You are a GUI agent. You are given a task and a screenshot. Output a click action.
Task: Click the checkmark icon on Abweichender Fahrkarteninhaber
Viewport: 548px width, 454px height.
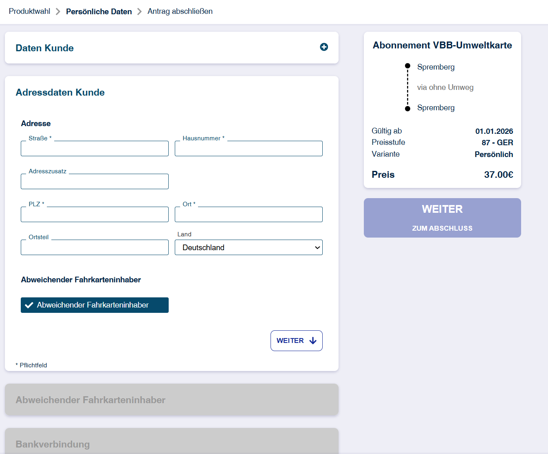click(x=29, y=305)
